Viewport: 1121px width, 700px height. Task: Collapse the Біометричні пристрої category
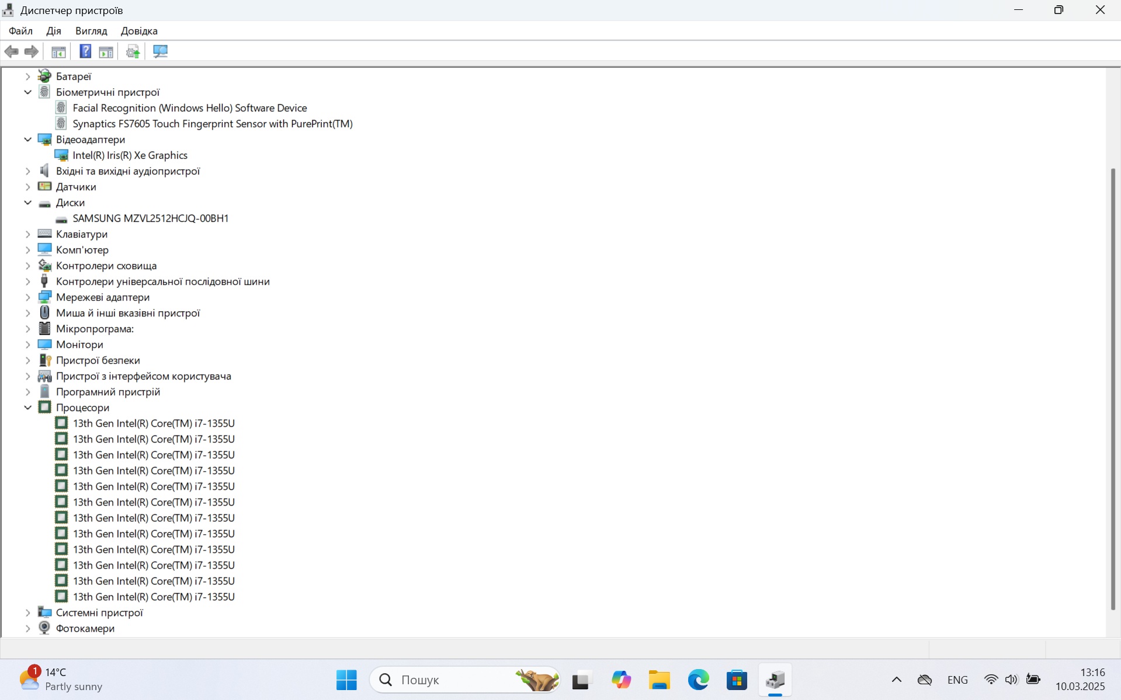27,92
